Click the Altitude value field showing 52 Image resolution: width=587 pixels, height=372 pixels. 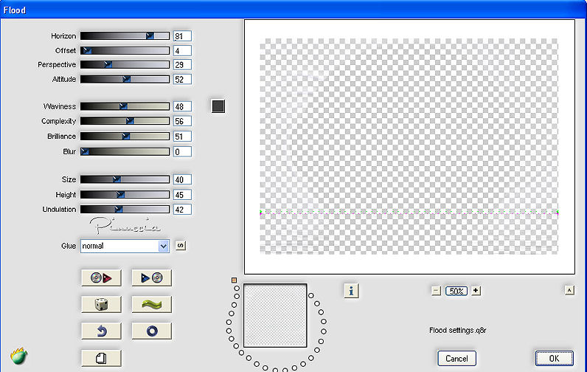pos(182,80)
